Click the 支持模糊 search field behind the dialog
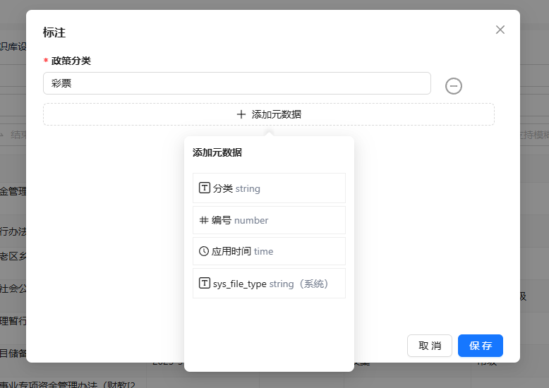Image resolution: width=549 pixels, height=388 pixels. coord(534,135)
